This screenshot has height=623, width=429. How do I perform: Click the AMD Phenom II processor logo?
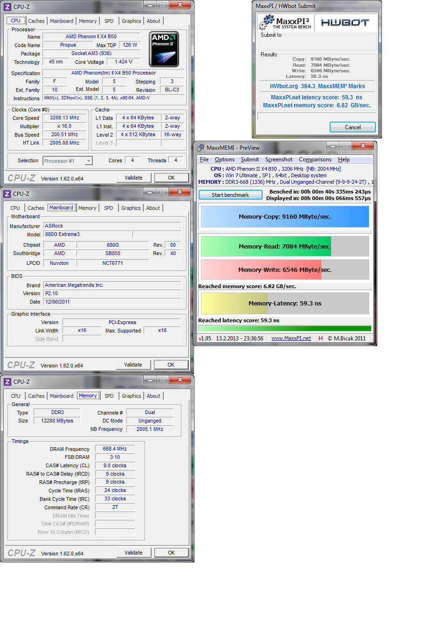[x=164, y=49]
